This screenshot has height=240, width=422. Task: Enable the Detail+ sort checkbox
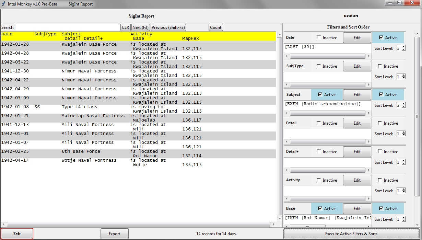380,152
